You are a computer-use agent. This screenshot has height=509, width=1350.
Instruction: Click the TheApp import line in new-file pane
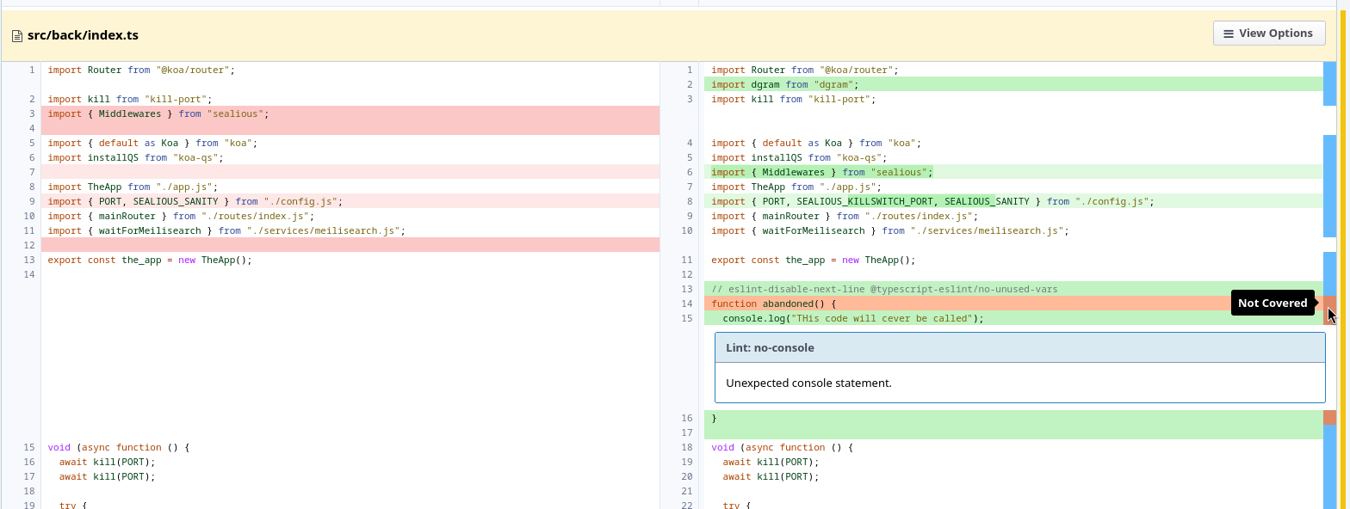click(x=1013, y=187)
